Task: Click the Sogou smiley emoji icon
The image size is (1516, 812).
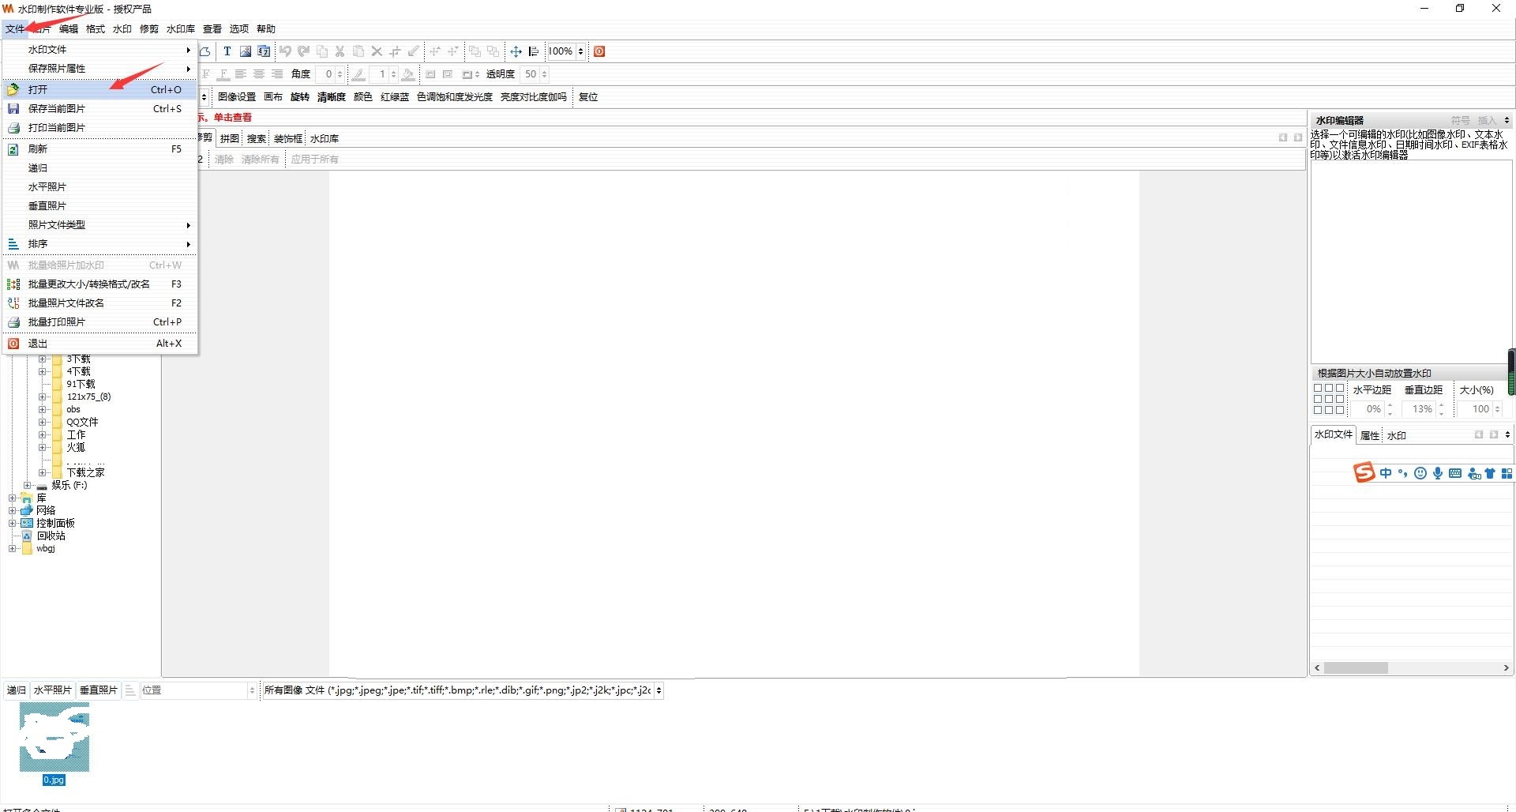Action: (1420, 473)
